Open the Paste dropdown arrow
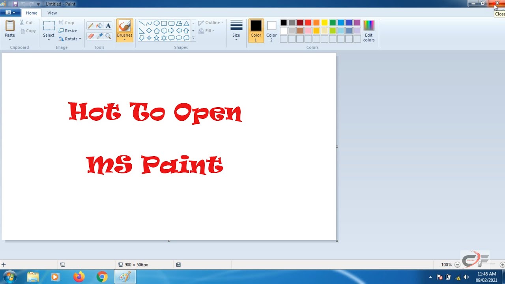The height and width of the screenshot is (284, 505). point(10,40)
